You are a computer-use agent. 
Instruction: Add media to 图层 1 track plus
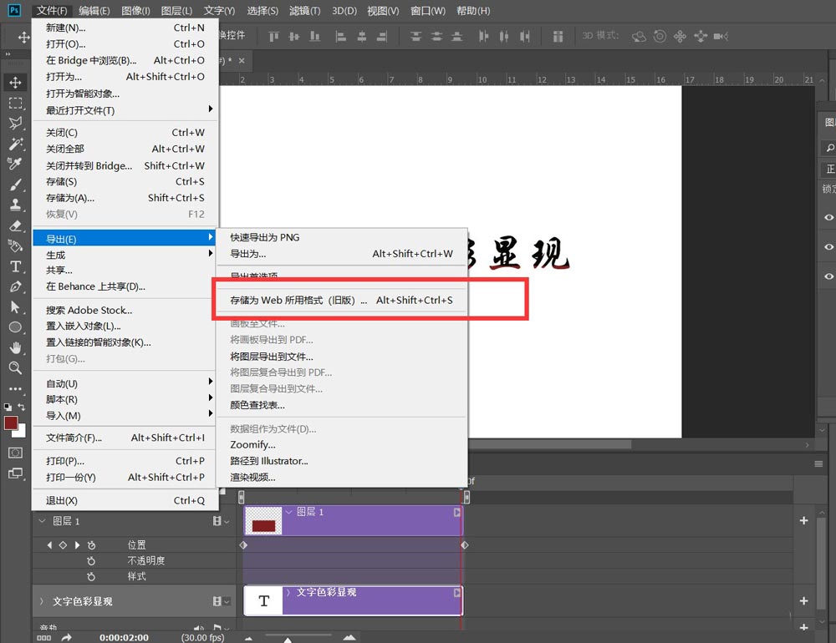[803, 520]
